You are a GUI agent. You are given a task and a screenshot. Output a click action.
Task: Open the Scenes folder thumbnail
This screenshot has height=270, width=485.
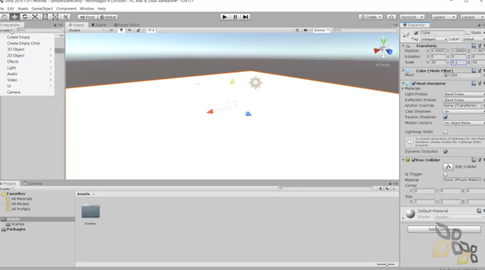90,211
